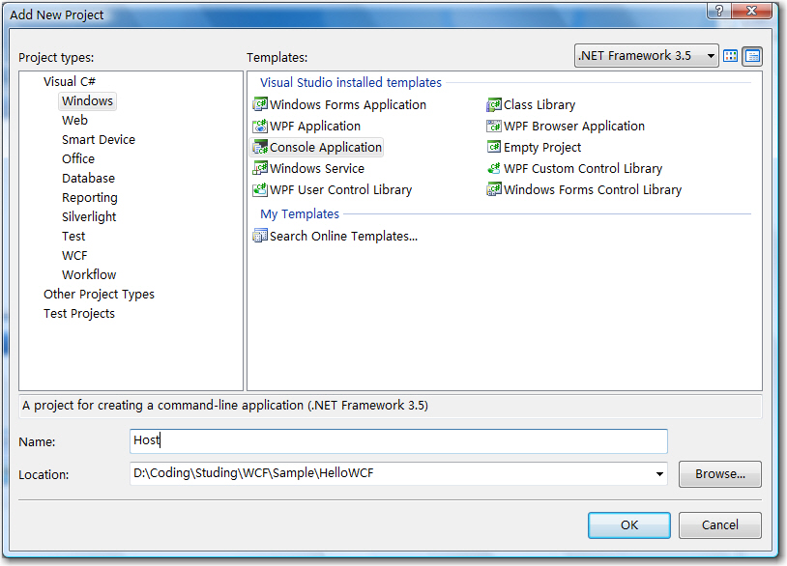This screenshot has width=787, height=566.
Task: Select the WPF Custom Control Library icon
Action: click(x=494, y=168)
